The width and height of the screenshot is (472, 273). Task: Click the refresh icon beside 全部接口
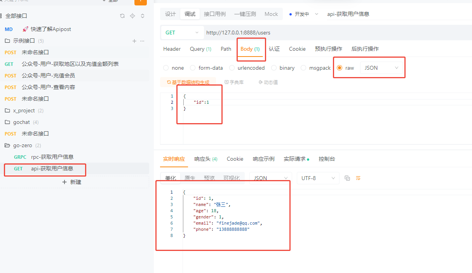(122, 16)
